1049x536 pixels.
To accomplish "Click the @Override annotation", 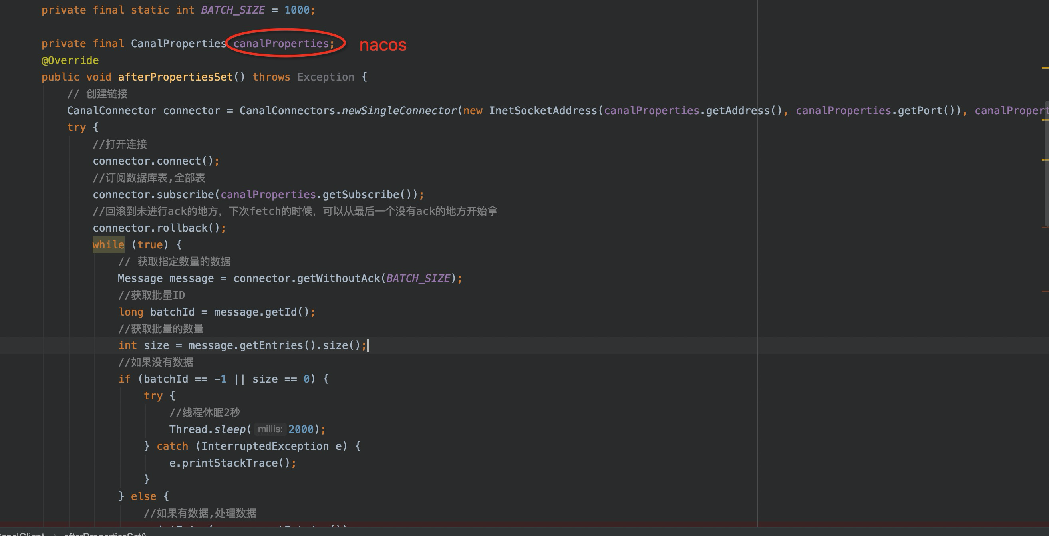I will (70, 60).
